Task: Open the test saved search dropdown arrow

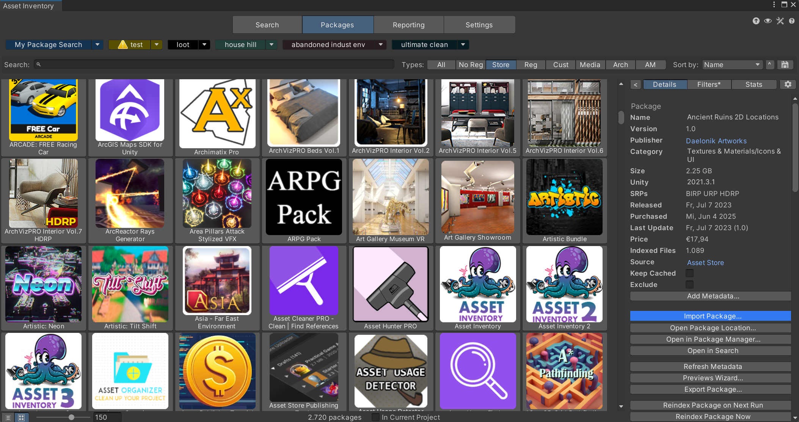Action: click(157, 45)
